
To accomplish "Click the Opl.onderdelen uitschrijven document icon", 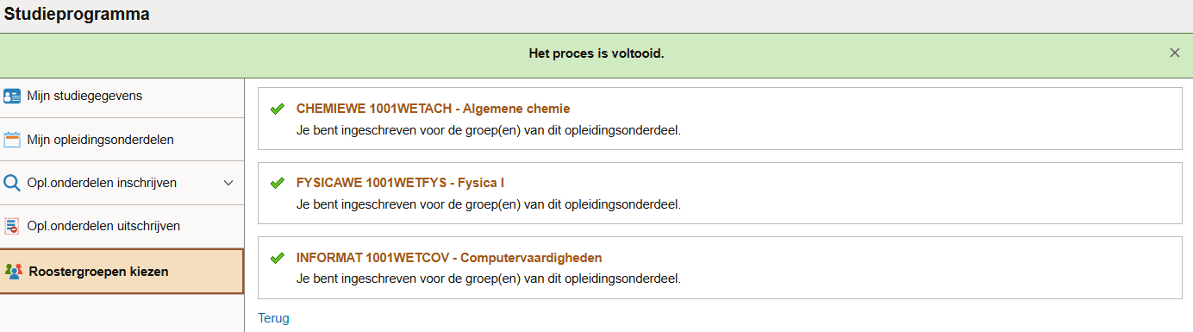I will pos(12,226).
